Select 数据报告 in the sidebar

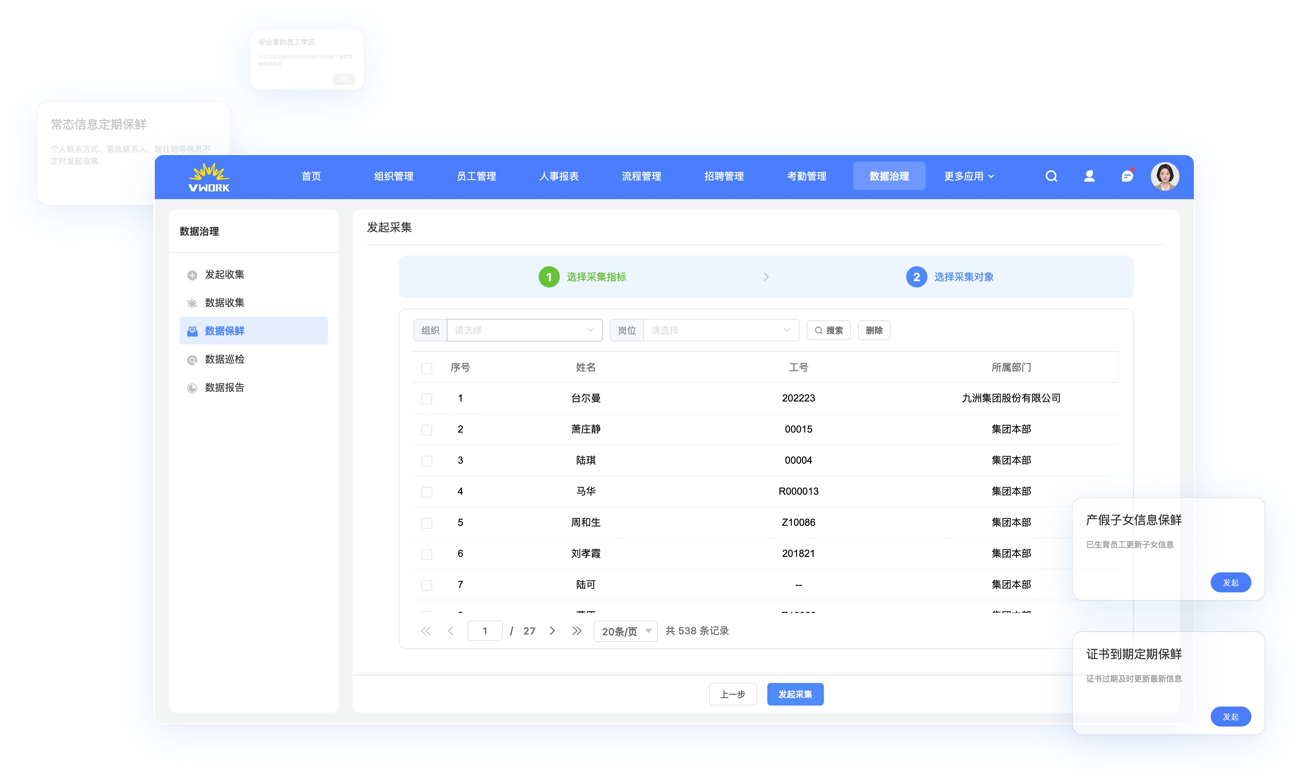coord(254,388)
